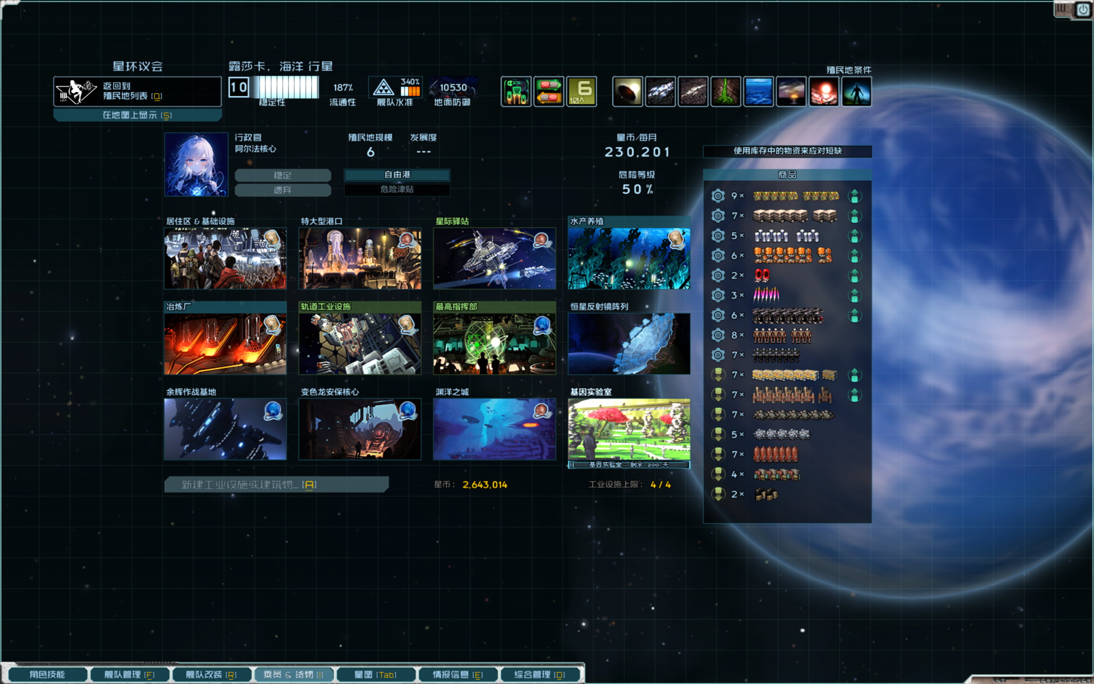Switch to the 情报信息 intel tab

click(x=458, y=674)
